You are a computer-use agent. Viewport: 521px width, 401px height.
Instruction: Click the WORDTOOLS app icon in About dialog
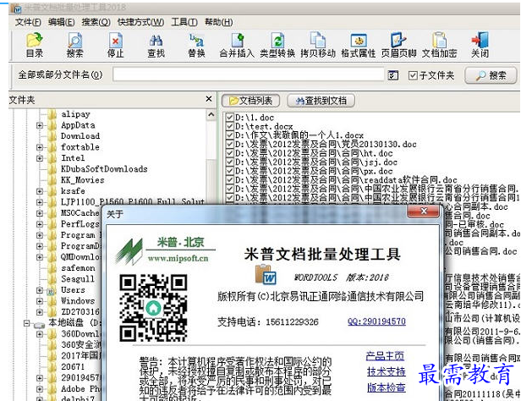point(266,274)
